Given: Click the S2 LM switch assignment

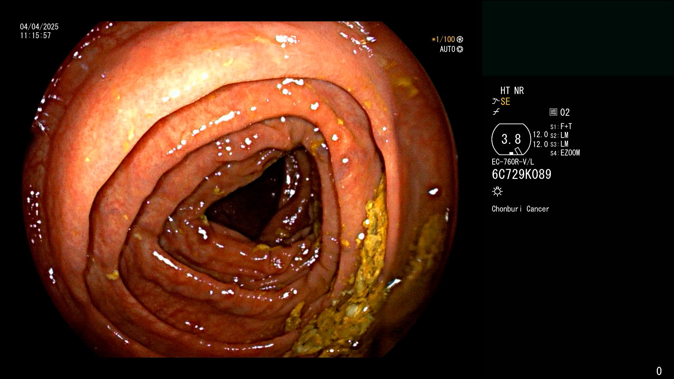Looking at the screenshot, I should pos(560,135).
